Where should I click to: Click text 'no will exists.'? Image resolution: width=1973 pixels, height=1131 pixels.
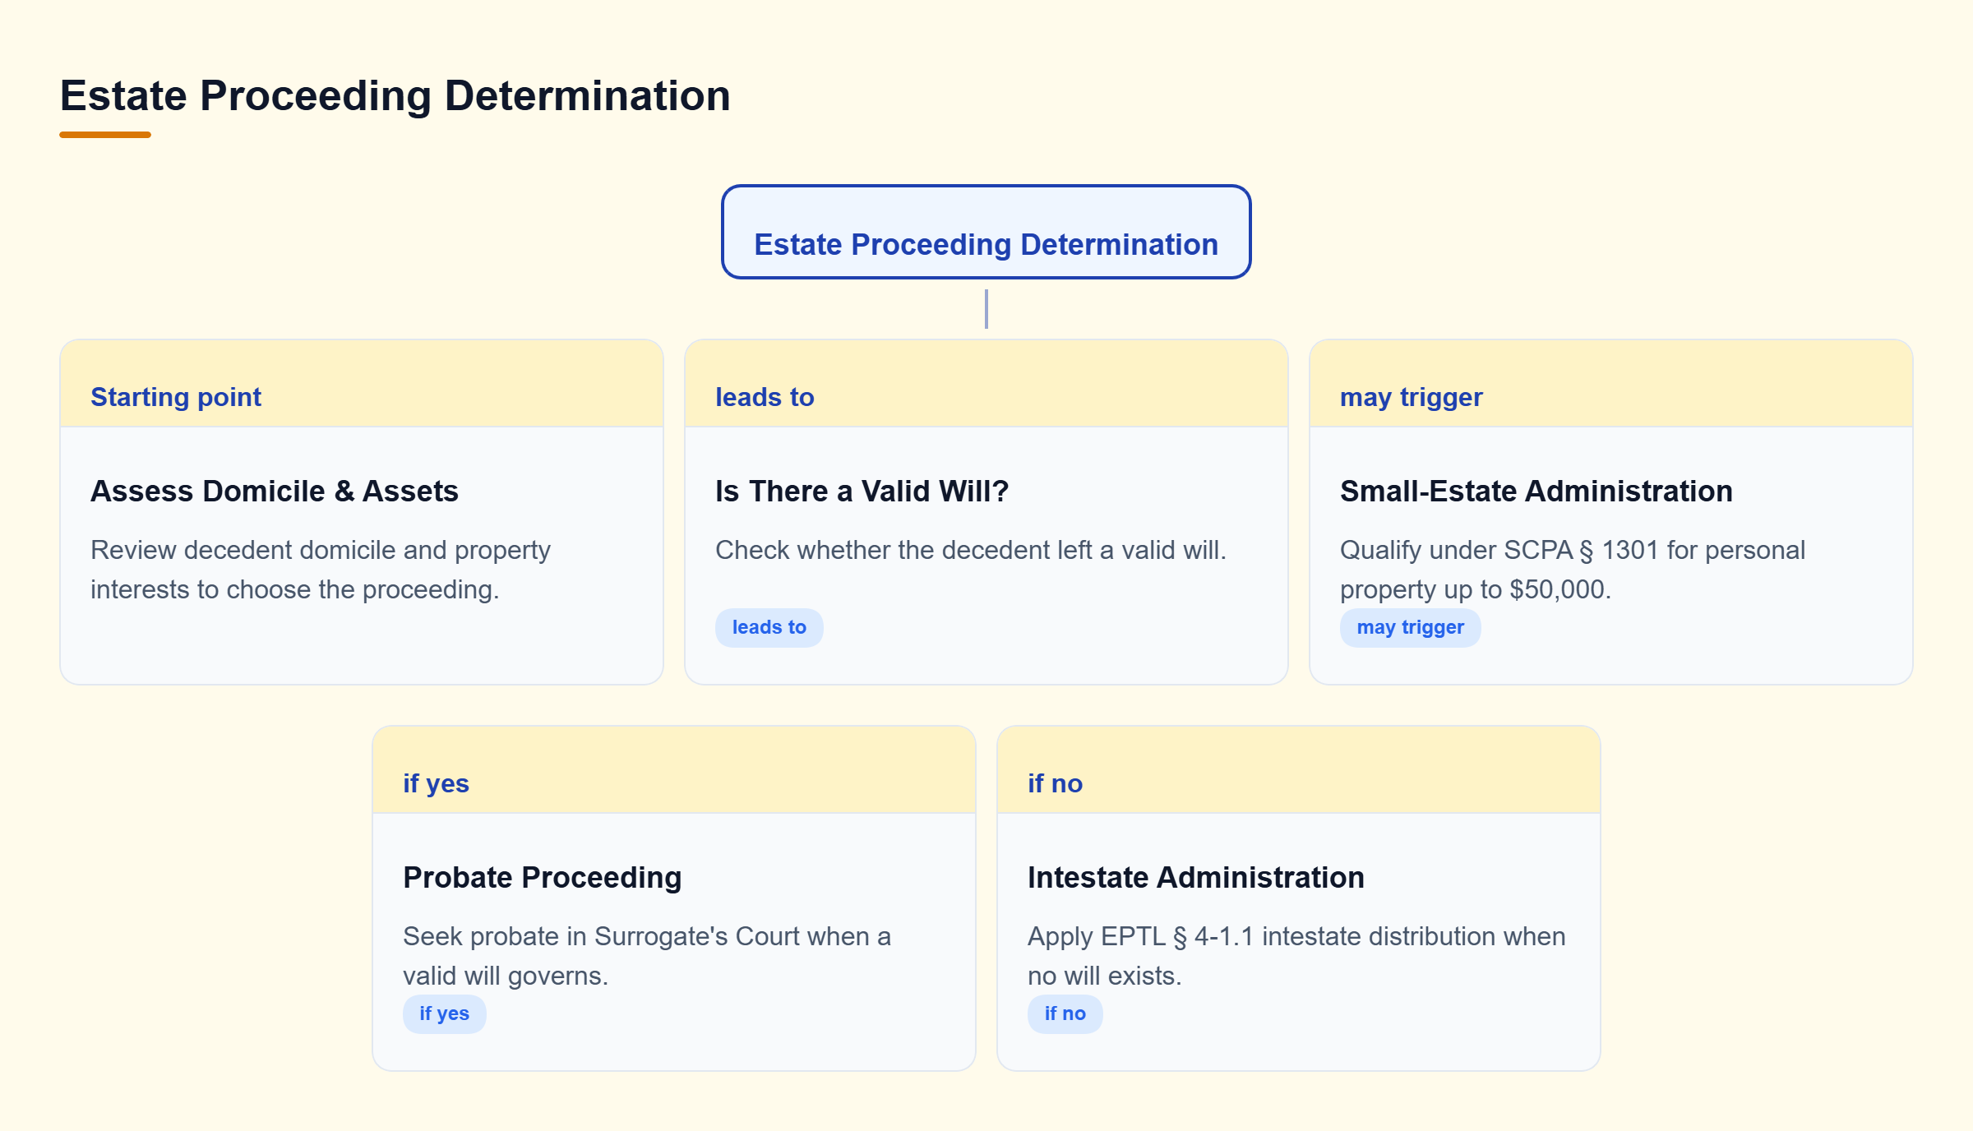coord(1105,976)
